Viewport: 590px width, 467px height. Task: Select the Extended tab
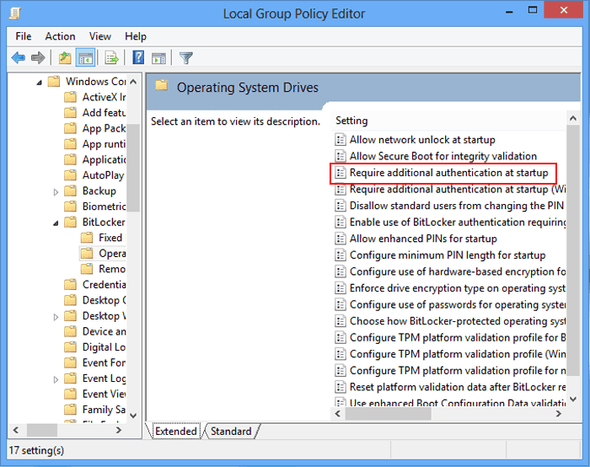tap(175, 432)
